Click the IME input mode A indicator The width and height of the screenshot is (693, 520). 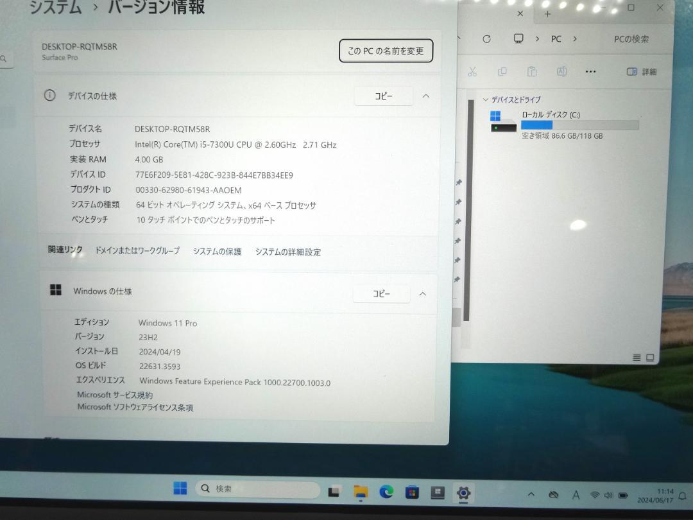[576, 495]
